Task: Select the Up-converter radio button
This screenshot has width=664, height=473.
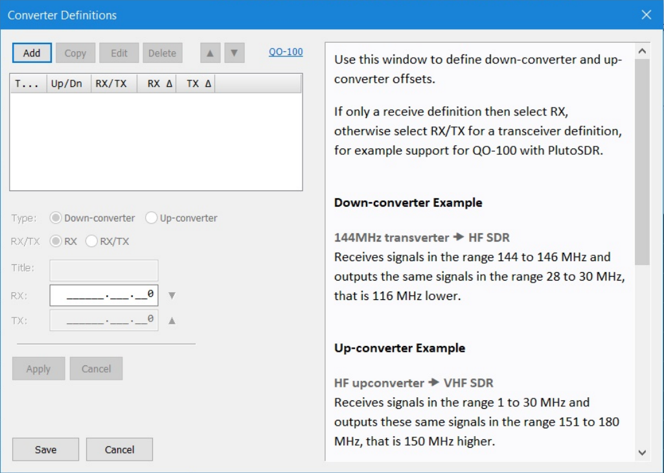Action: [x=151, y=218]
